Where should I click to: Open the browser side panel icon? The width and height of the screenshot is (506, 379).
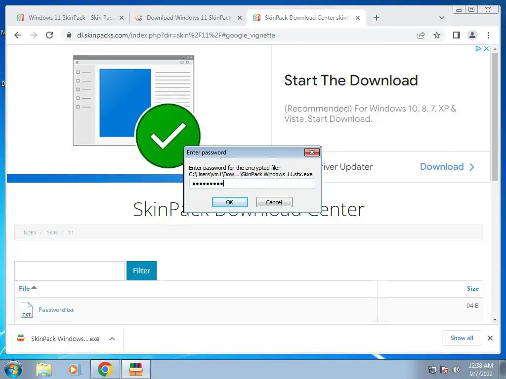click(456, 35)
